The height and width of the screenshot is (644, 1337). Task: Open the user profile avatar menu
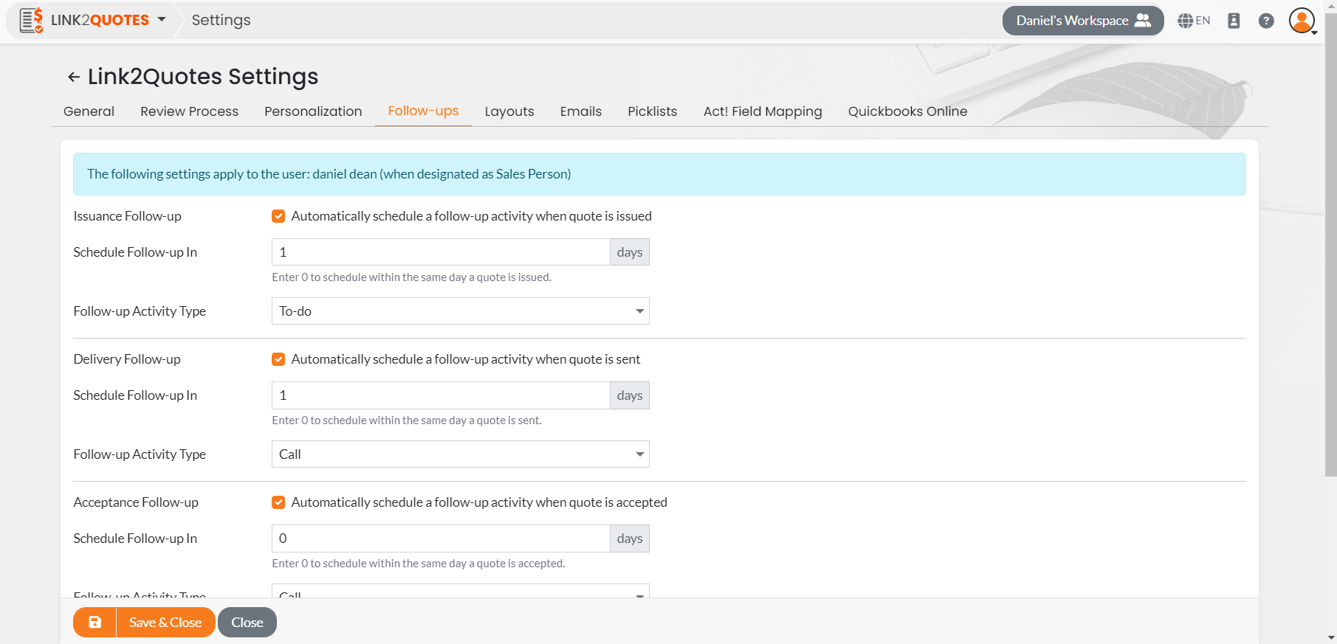pyautogui.click(x=1302, y=21)
